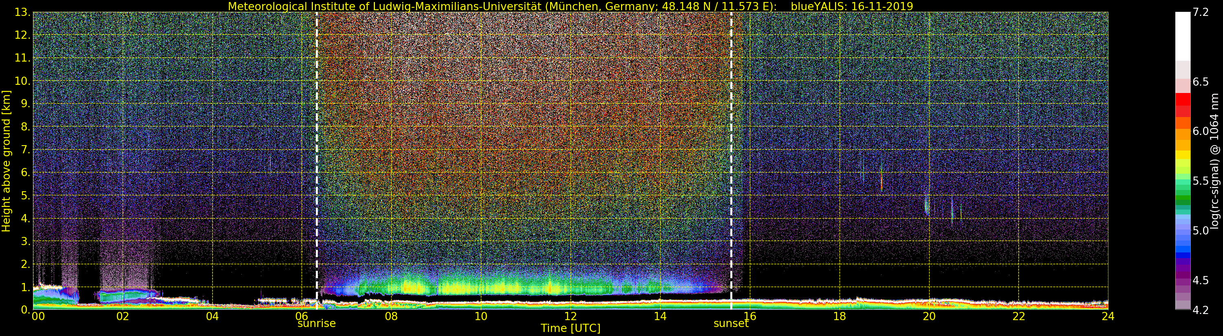This screenshot has height=336, width=1223.
Task: Click the 'Time [UTC]' axis label
Action: coord(570,328)
